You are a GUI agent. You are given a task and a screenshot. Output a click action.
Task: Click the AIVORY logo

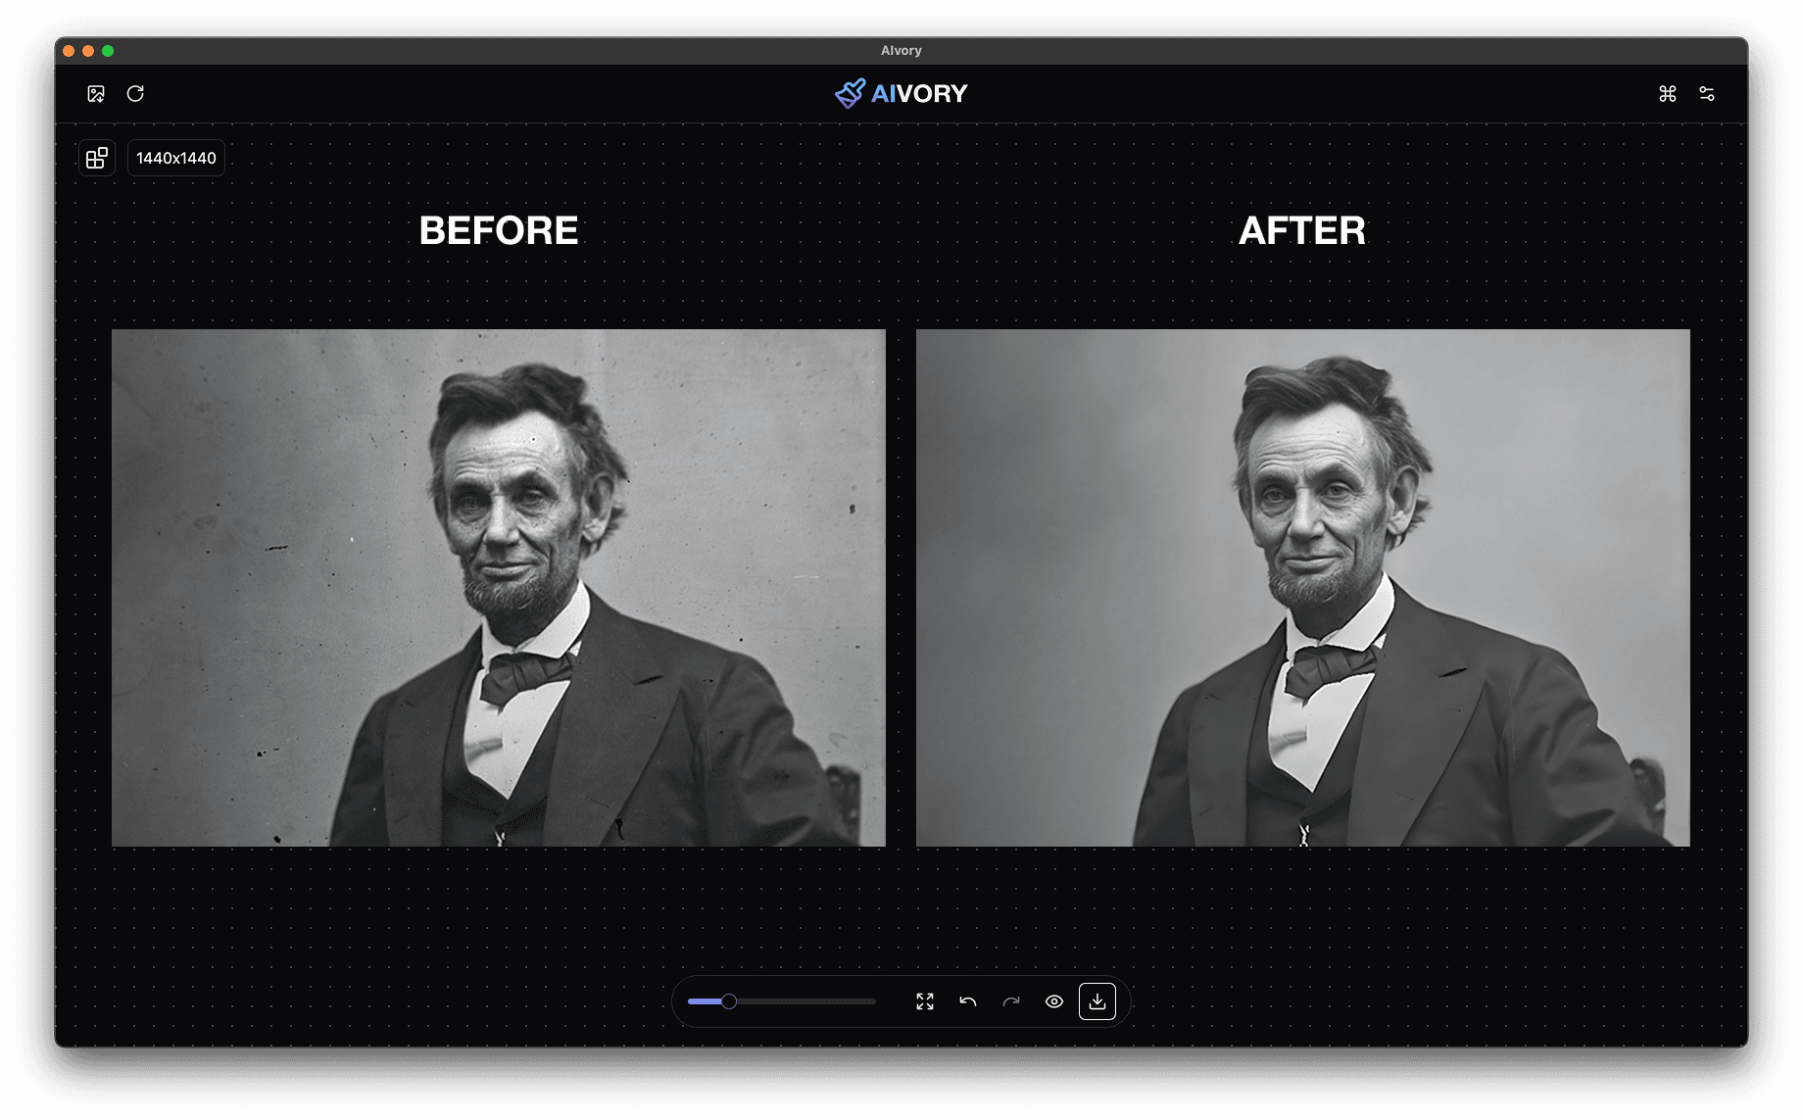(901, 93)
